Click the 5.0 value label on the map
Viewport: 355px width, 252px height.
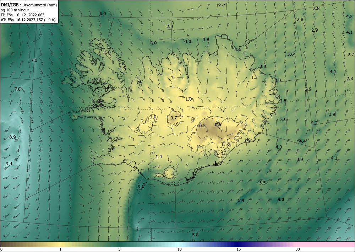(x=103, y=14)
